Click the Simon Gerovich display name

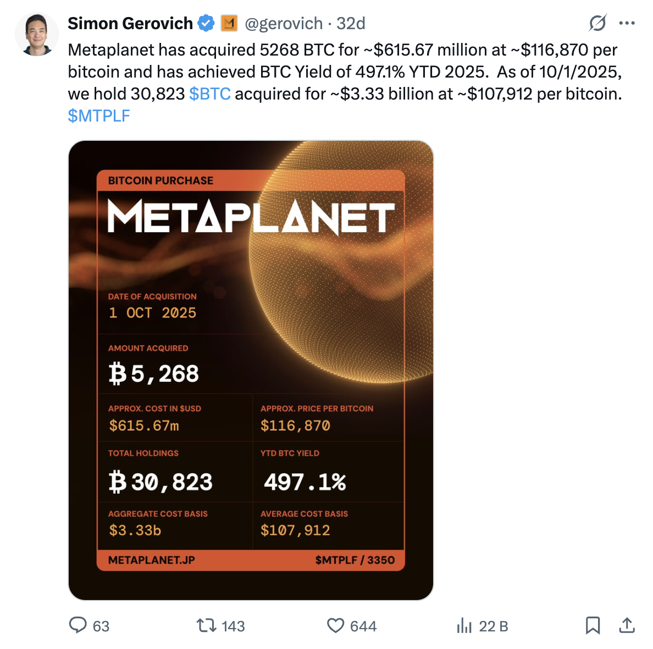tap(130, 24)
